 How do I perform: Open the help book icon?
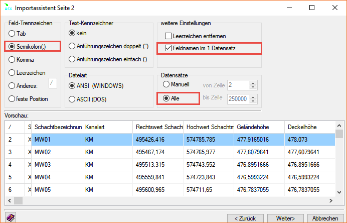(11, 217)
